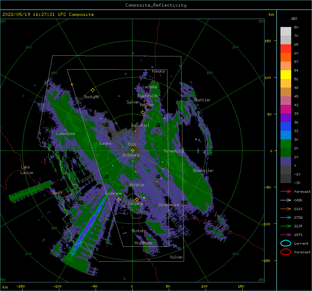Click the 18TS legend label
Viewport: 312px width, 291px height.
[298, 235]
